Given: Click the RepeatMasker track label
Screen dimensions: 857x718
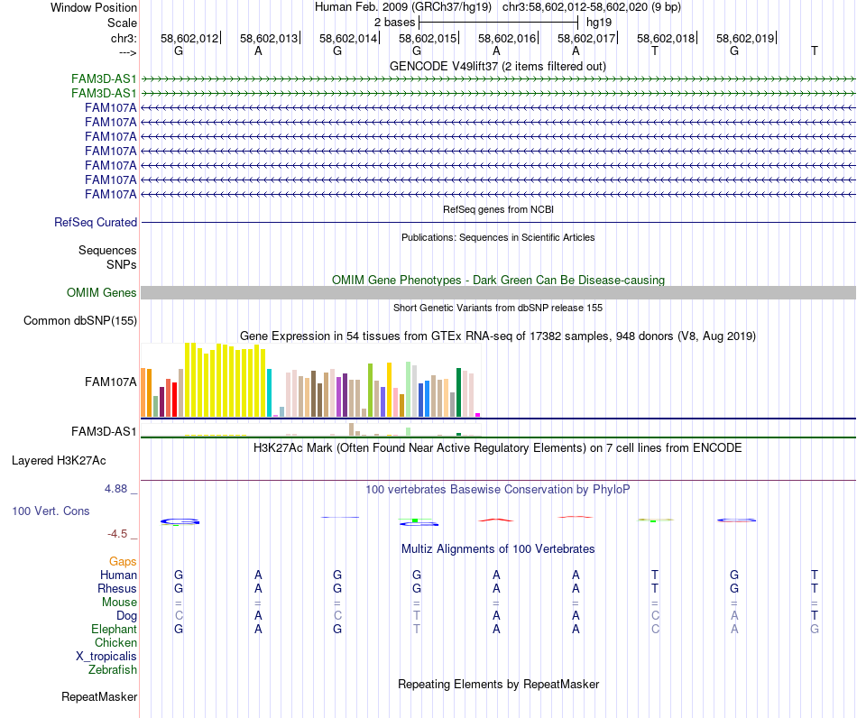Looking at the screenshot, I should pos(99,697).
